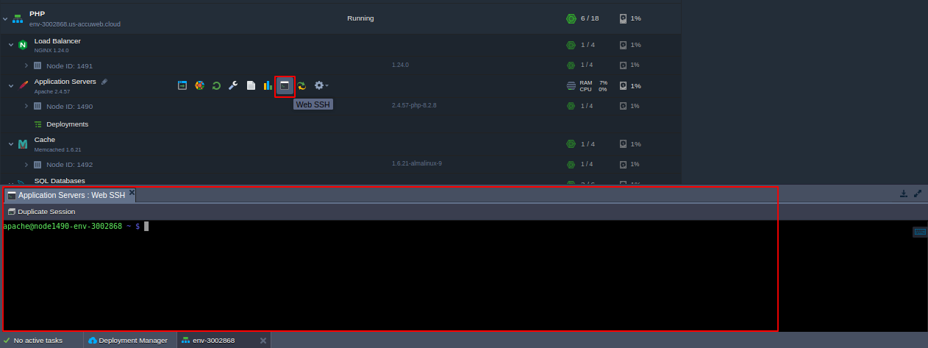Collapse the Load Balancer layer

11,45
